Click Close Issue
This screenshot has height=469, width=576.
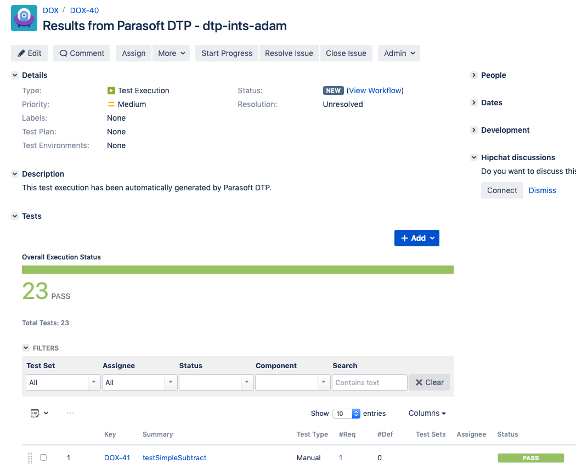[346, 53]
